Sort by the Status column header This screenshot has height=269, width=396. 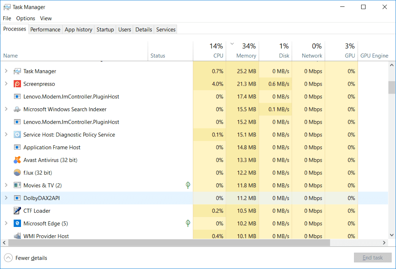pyautogui.click(x=170, y=51)
